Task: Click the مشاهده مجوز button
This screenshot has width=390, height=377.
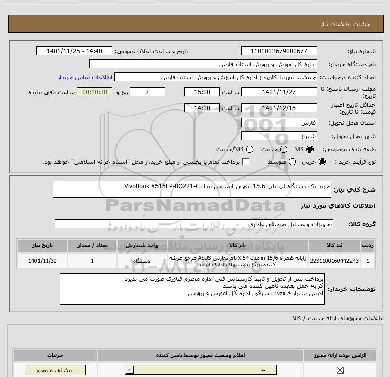Action: click(x=55, y=370)
